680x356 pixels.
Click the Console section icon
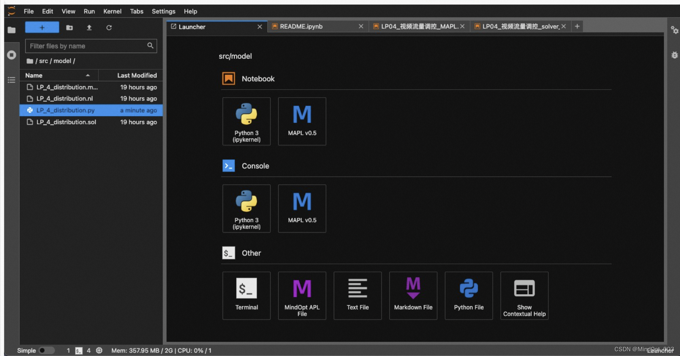tap(228, 166)
